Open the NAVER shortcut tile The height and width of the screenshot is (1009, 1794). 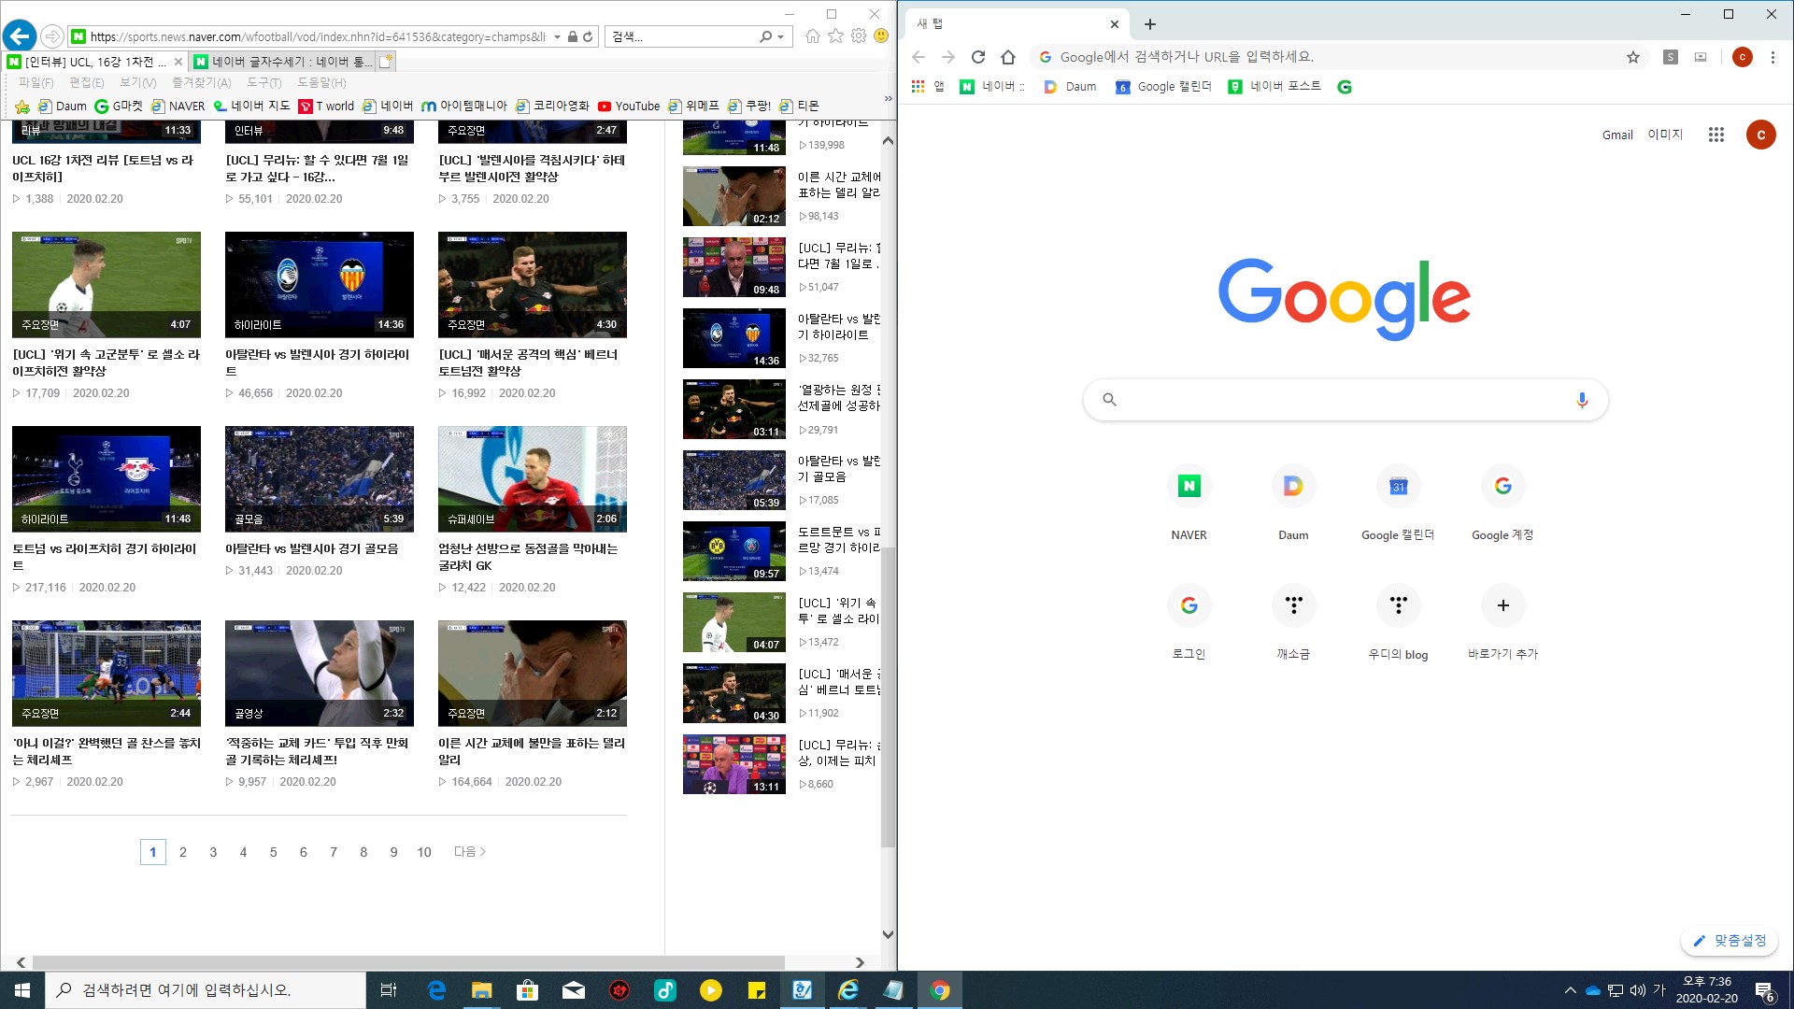1189,487
